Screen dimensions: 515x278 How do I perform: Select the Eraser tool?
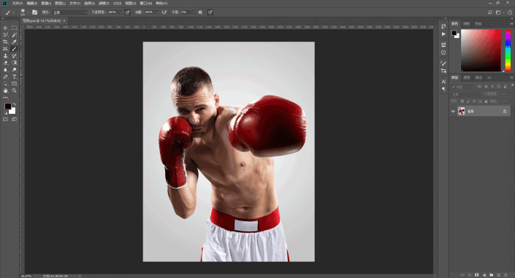tap(5, 63)
